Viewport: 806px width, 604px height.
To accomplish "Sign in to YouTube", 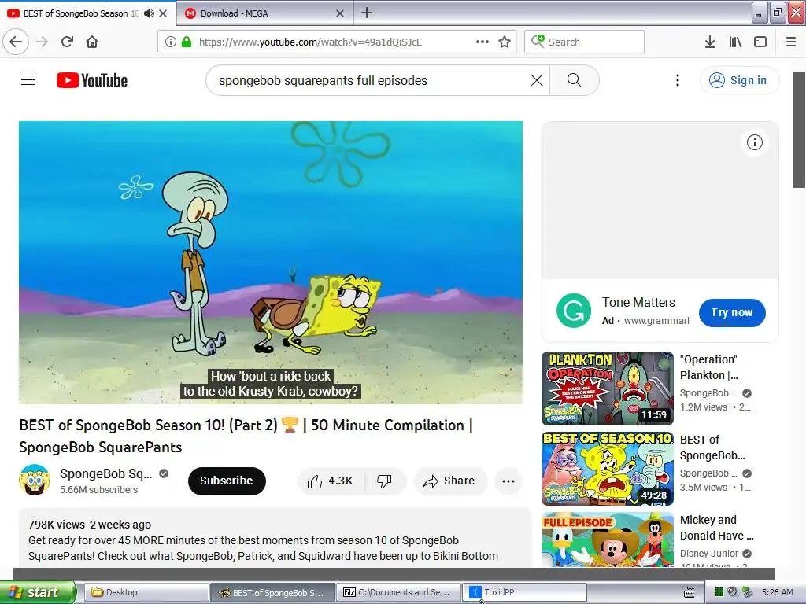I will pos(740,80).
